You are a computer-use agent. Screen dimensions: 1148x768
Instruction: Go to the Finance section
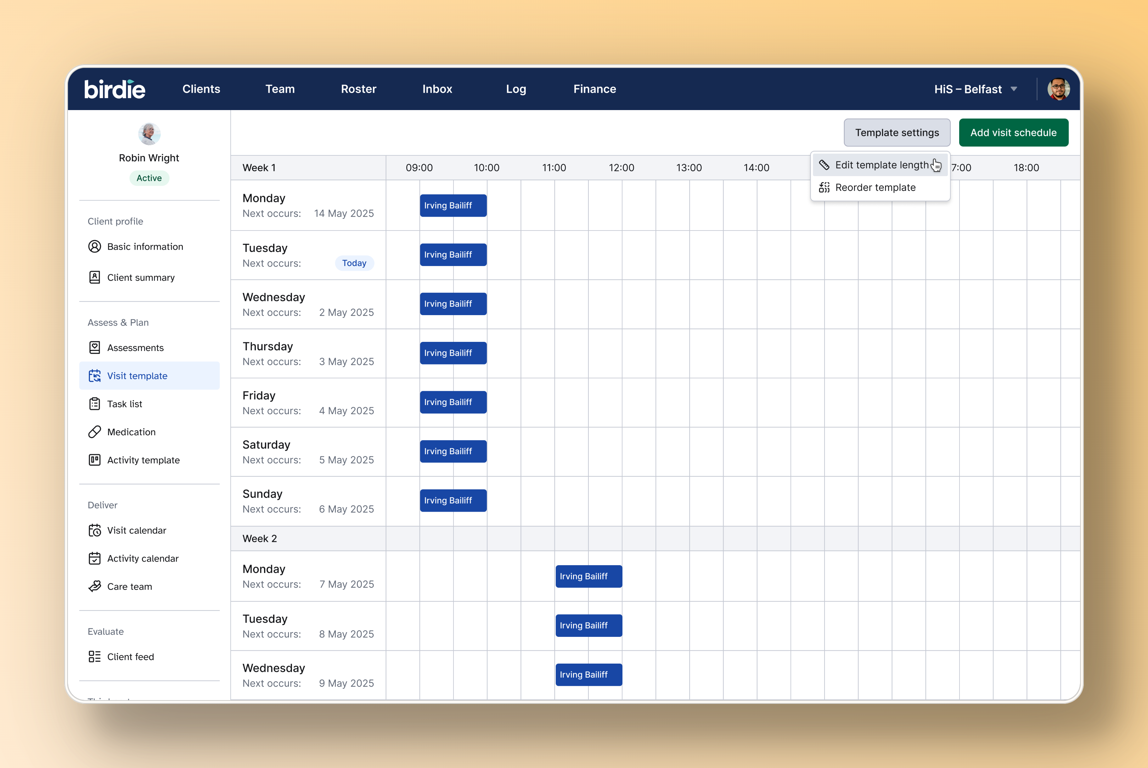[594, 89]
